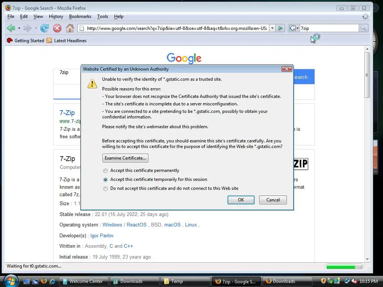Screen dimensions: 383x287
Task: Click the yellow warning triangle icon in dialog
Action: tap(92, 84)
